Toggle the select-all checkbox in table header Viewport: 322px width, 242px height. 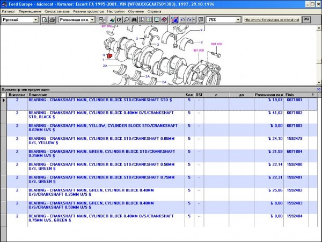tap(4, 95)
